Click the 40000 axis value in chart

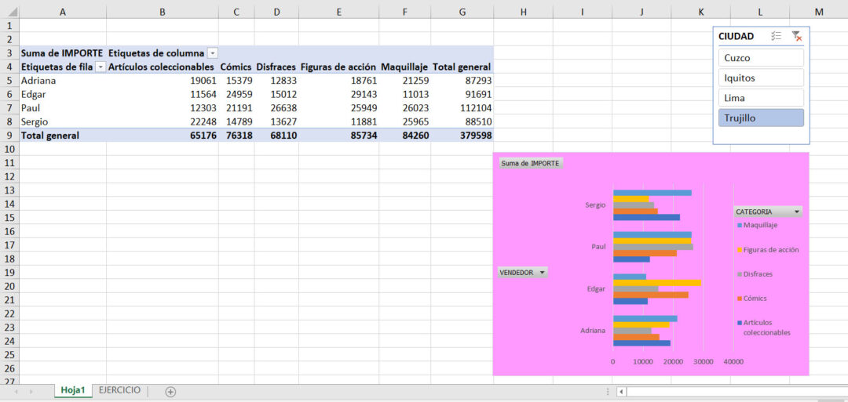pyautogui.click(x=733, y=361)
